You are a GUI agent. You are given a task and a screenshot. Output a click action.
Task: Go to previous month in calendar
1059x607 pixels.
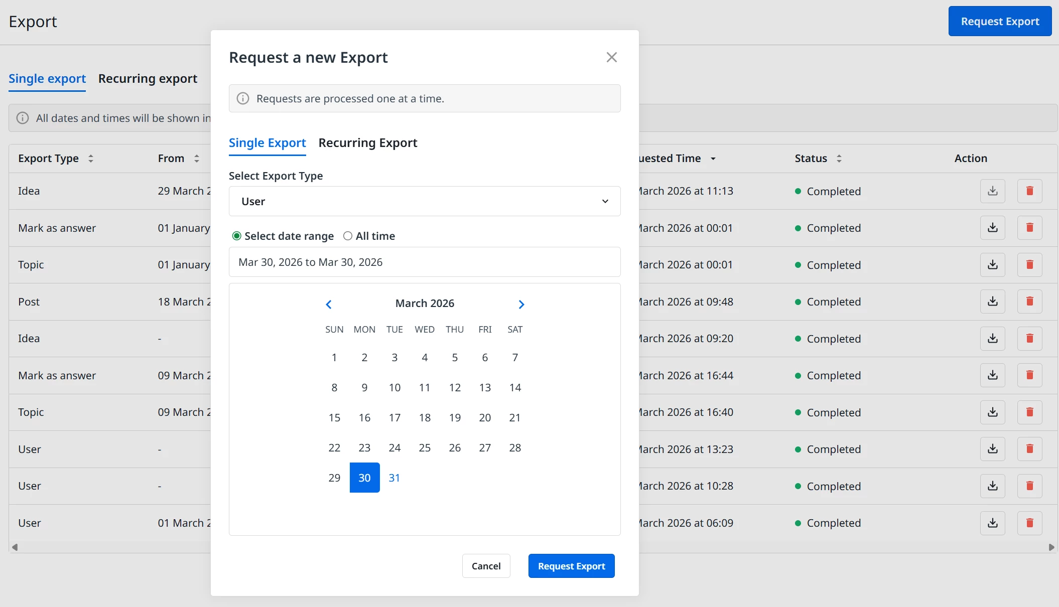coord(329,304)
